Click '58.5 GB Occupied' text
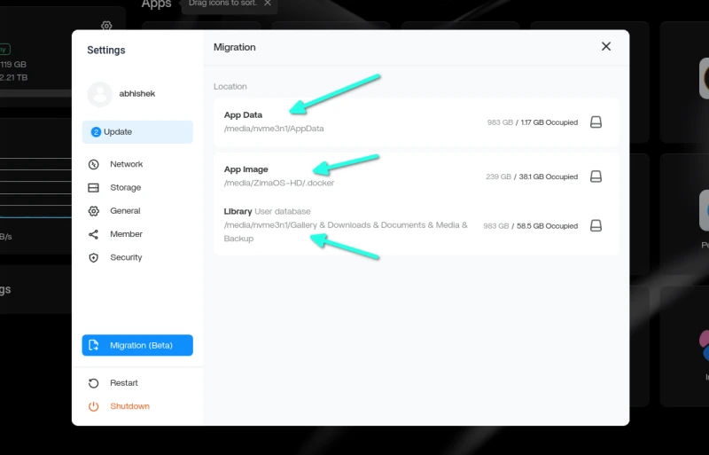The width and height of the screenshot is (709, 455). tap(547, 225)
